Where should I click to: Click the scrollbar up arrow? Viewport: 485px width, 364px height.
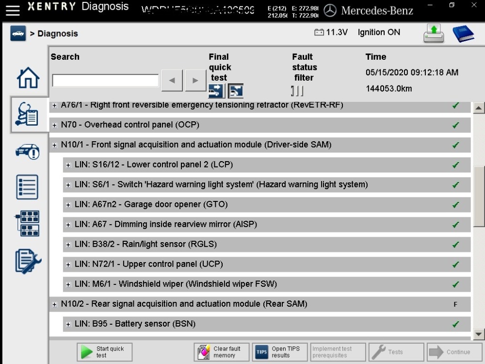click(x=479, y=108)
